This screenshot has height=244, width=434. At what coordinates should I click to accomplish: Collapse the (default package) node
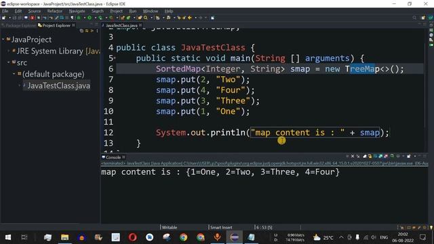coord(14,74)
